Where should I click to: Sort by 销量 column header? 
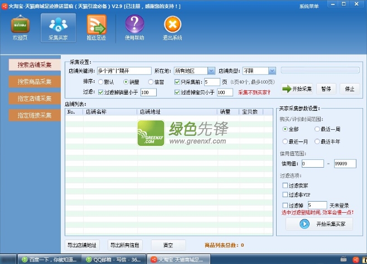pyautogui.click(x=228, y=112)
